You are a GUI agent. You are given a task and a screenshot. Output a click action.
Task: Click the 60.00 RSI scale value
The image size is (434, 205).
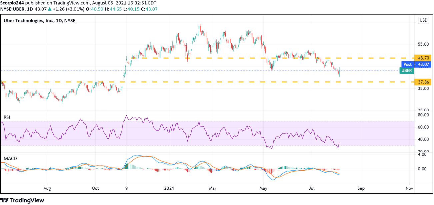coord(424,127)
